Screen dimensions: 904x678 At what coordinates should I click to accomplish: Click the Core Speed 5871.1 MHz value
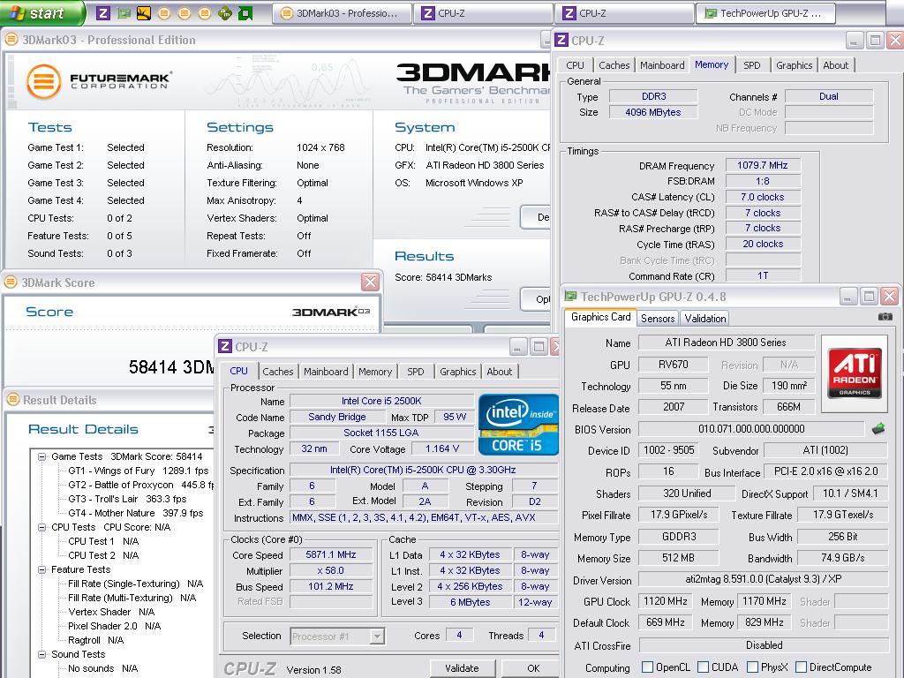(331, 554)
